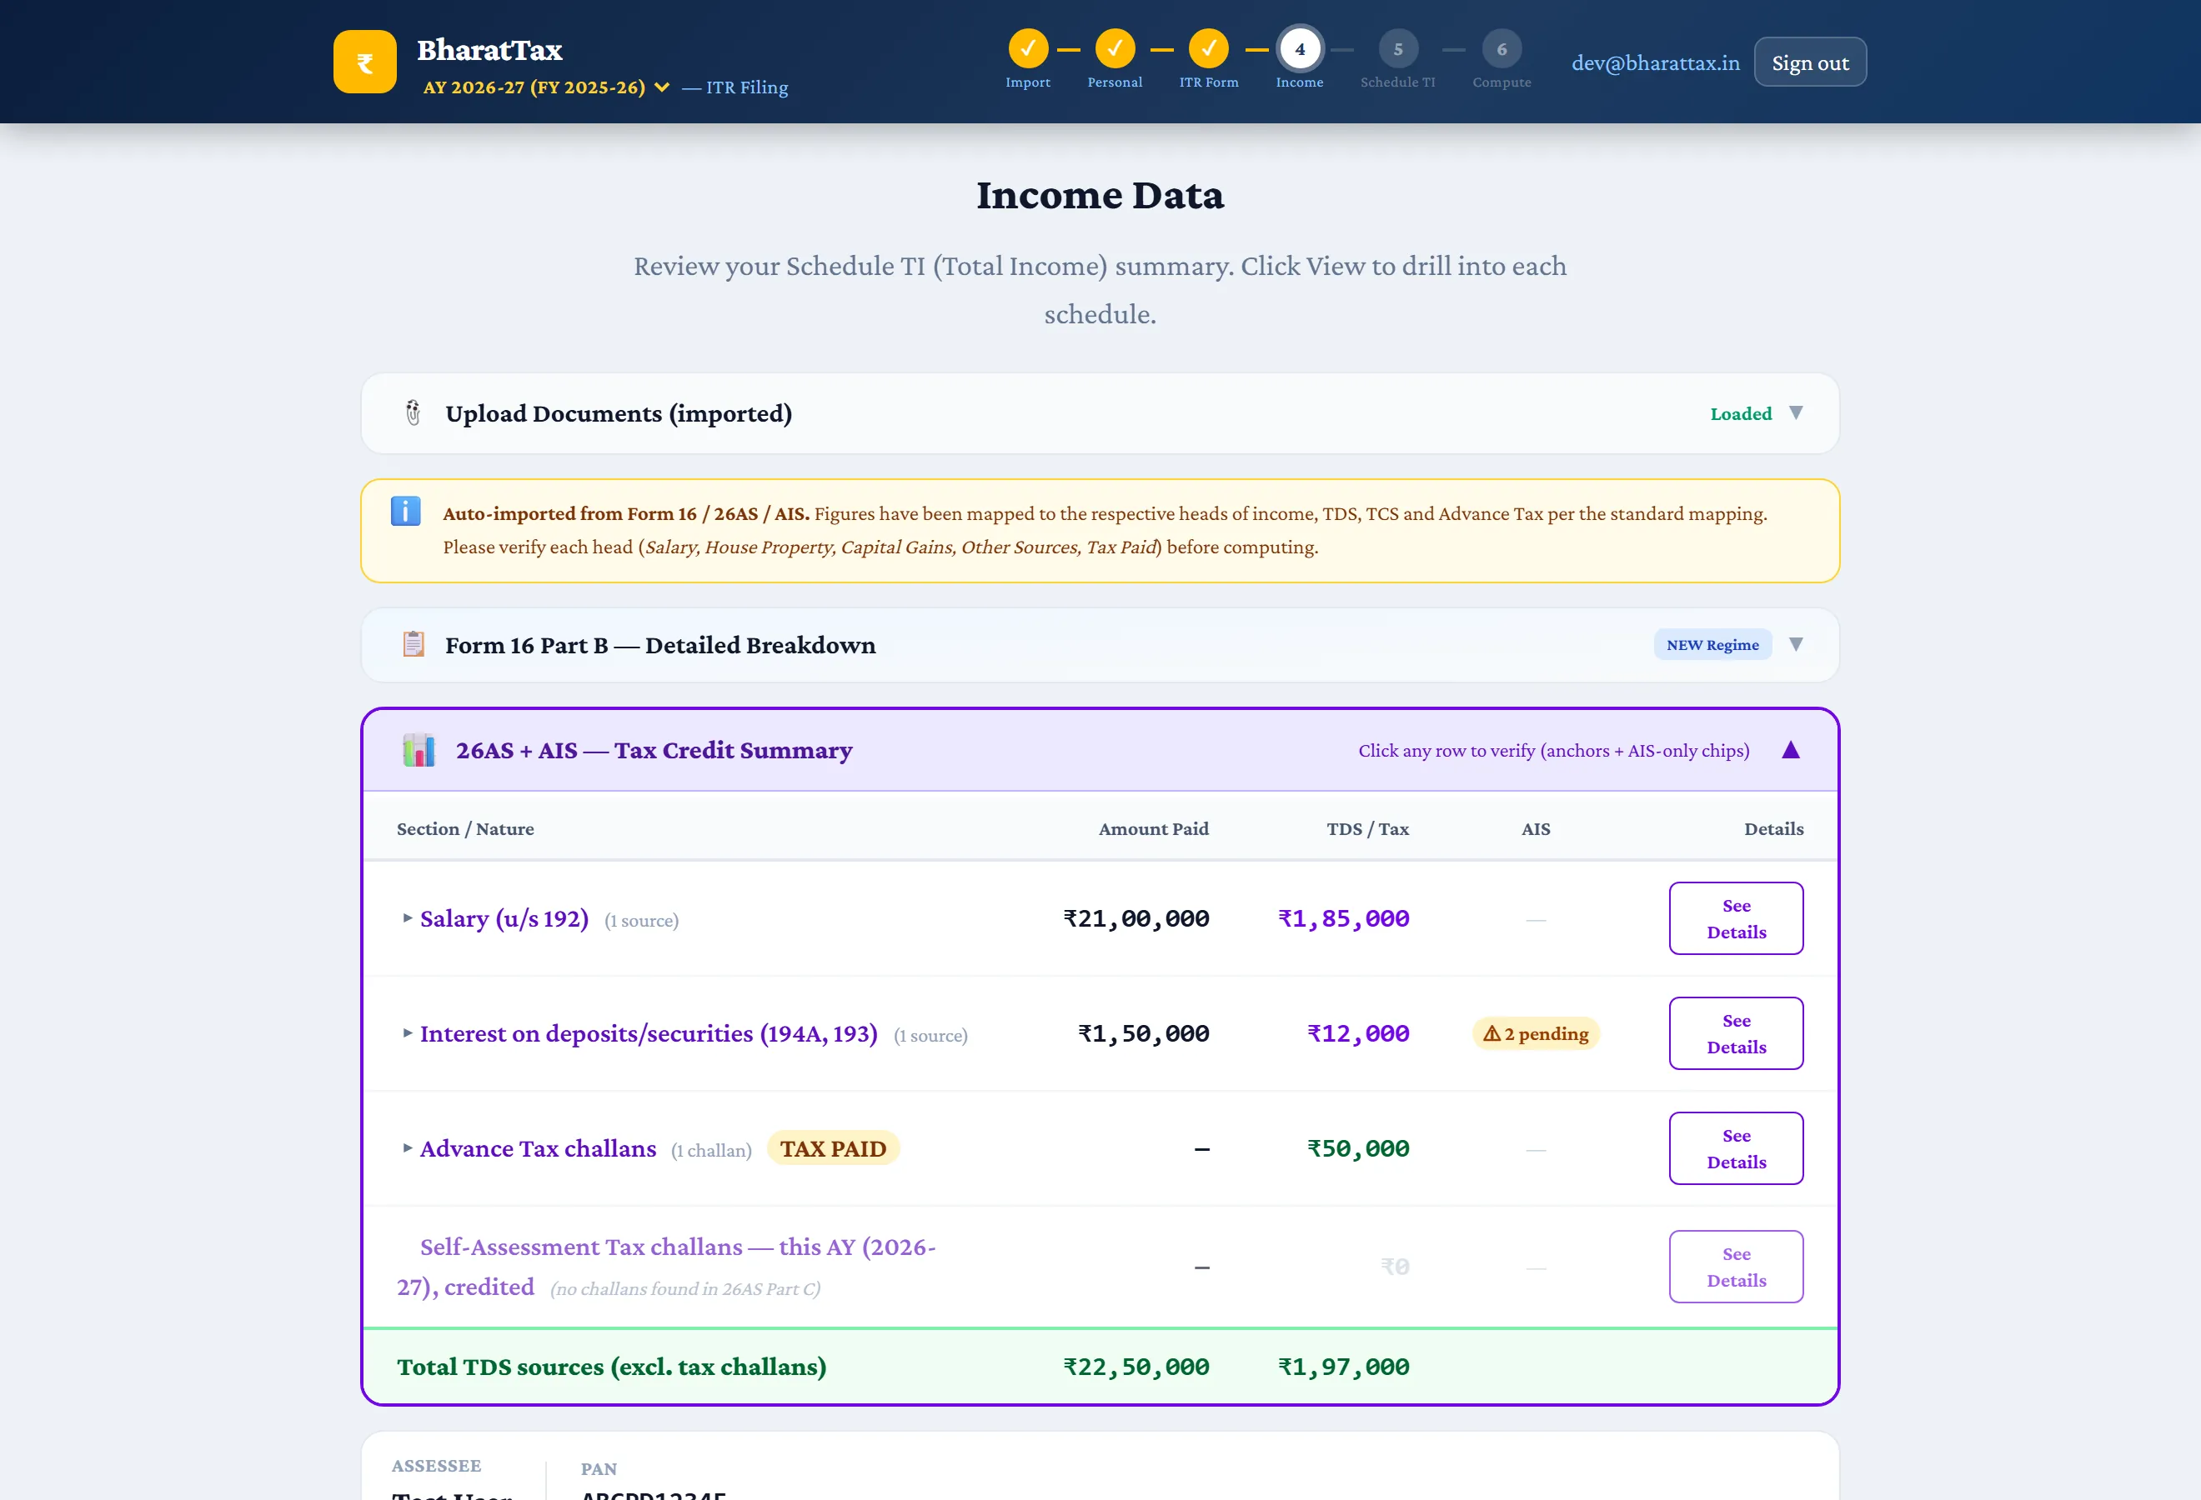Open Self-Assessment Tax challans row
Viewport: 2201px width, 1500px height.
[1100, 1266]
